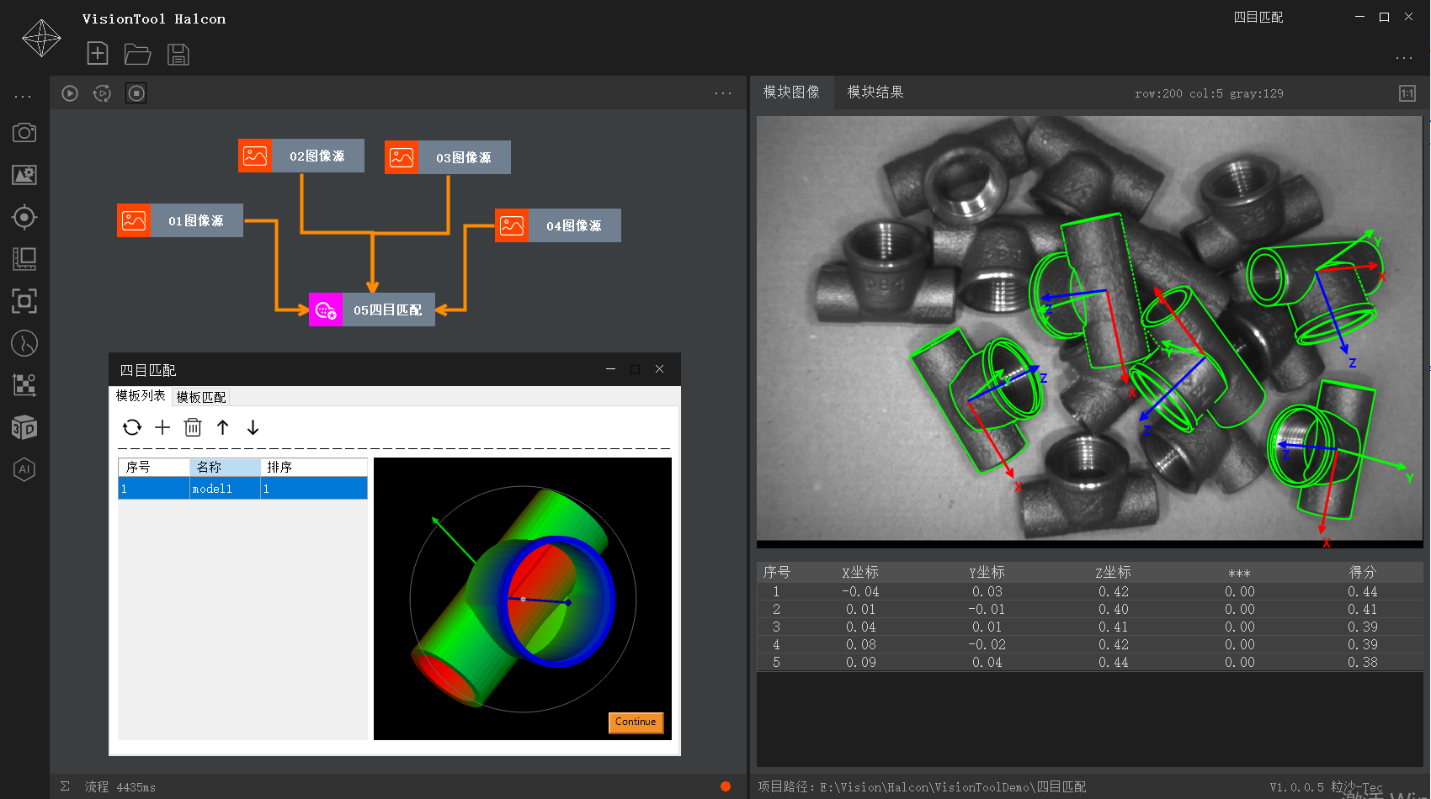Stop the flow execution
This screenshot has height=799, width=1431.
[136, 93]
